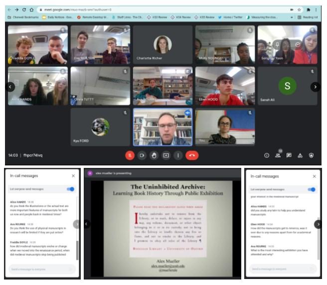This screenshot has height=285, width=327.
Task: Bookmark this page with the star icon
Action: [x=299, y=9]
